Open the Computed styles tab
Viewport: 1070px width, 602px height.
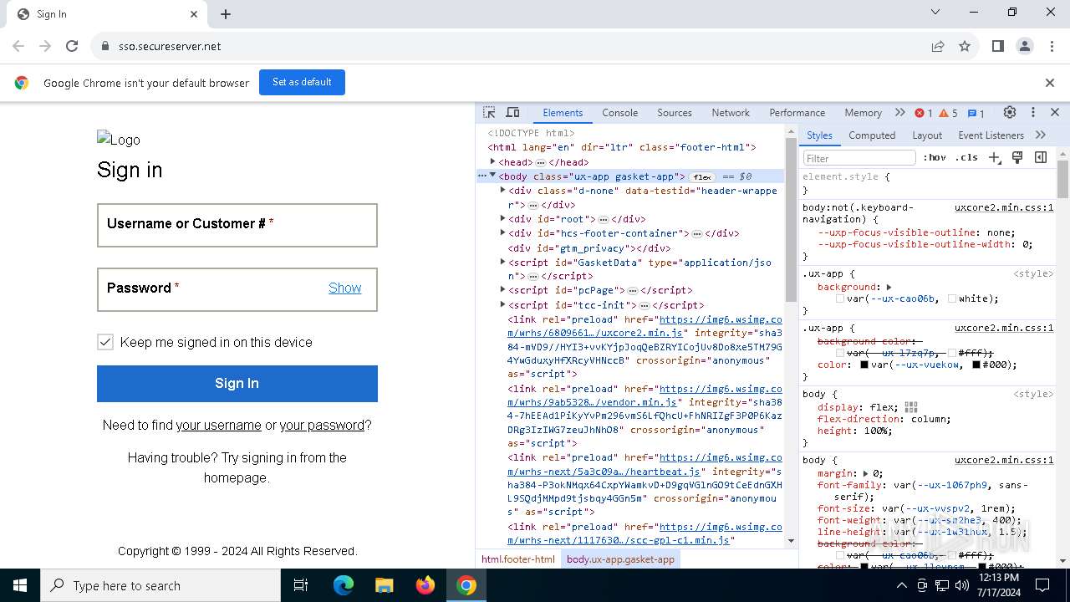click(872, 135)
